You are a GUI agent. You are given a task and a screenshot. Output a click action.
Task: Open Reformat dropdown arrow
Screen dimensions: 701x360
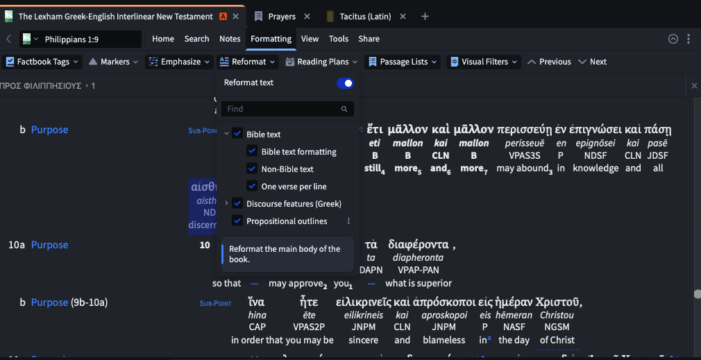click(x=272, y=62)
